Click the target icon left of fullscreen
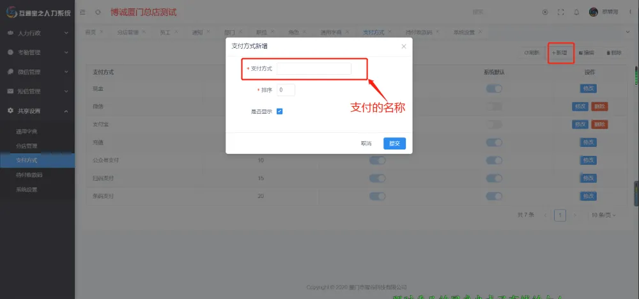 (544, 12)
